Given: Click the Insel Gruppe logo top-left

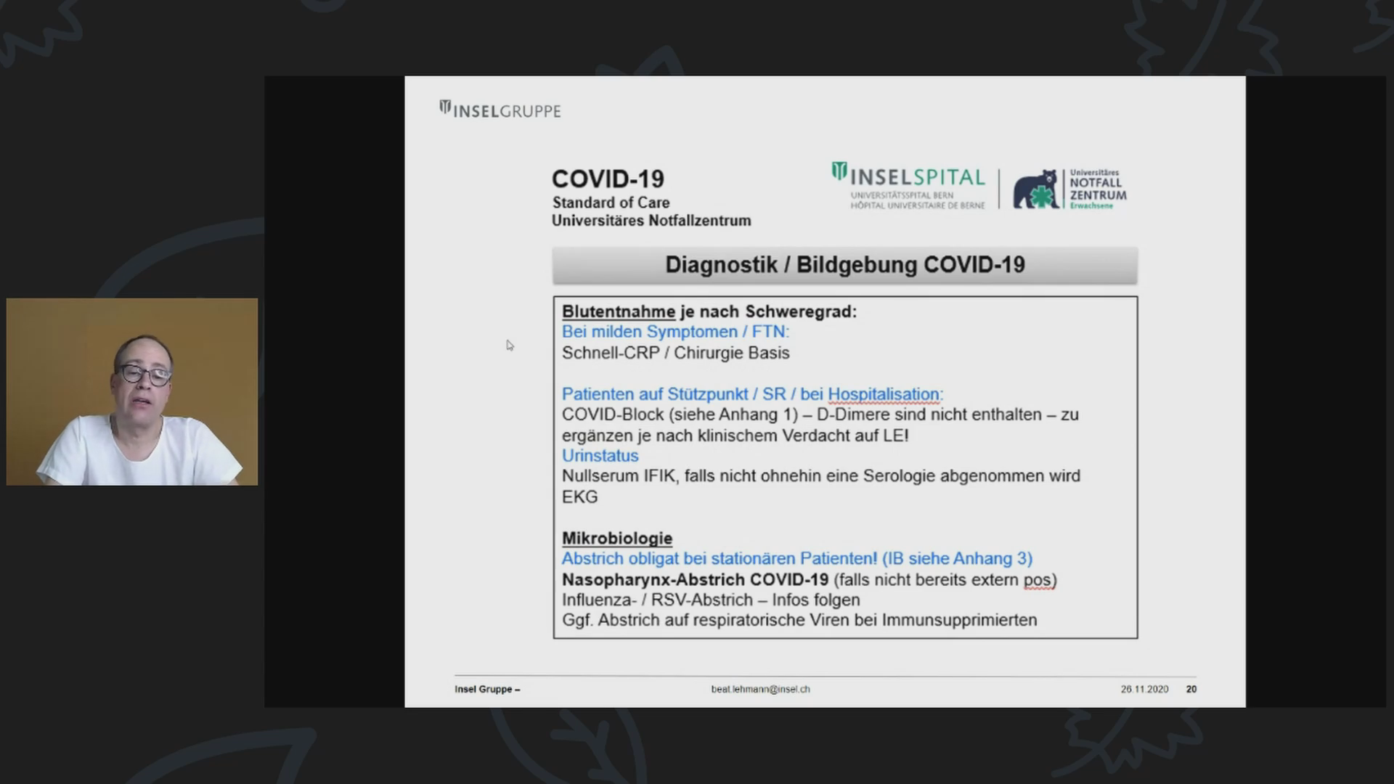Looking at the screenshot, I should [500, 110].
